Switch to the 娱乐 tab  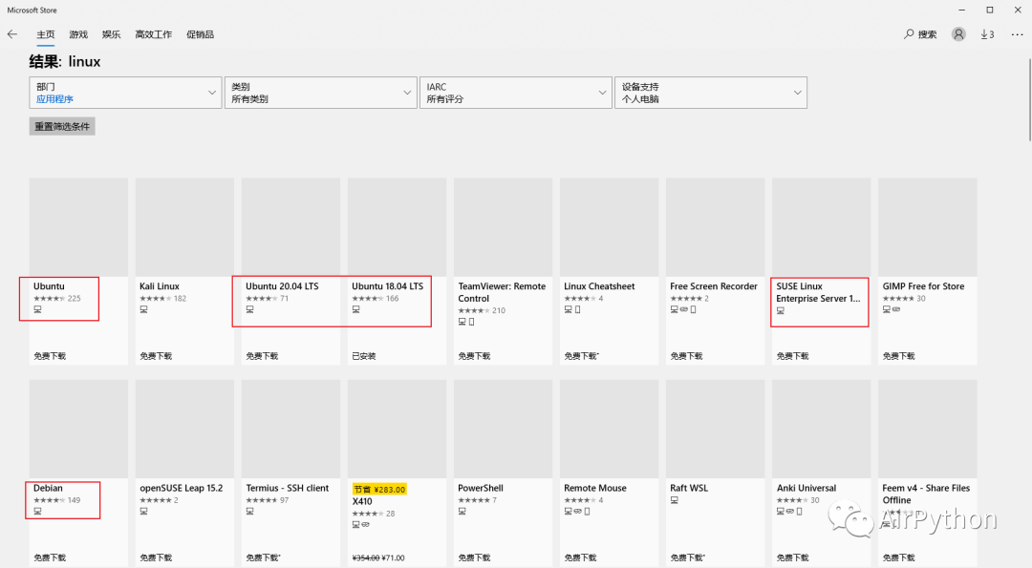pos(111,34)
